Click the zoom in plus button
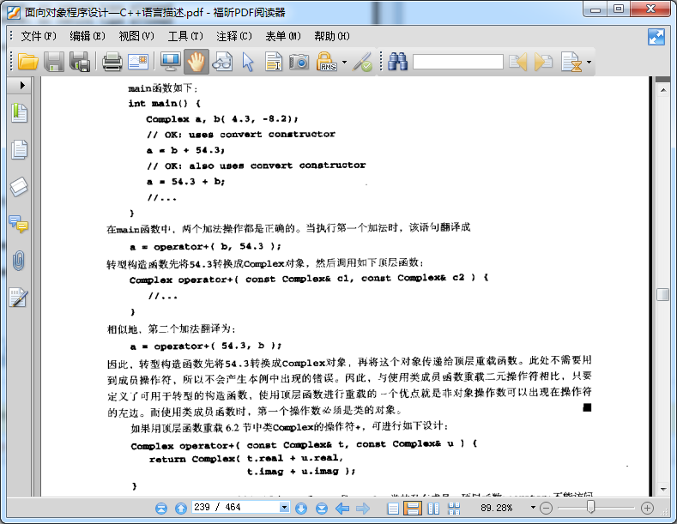The image size is (677, 524). tap(647, 508)
